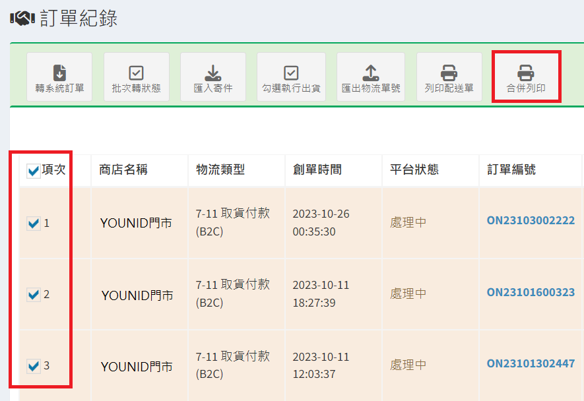Click the 批次轉狀態 checkmark icon

point(136,73)
